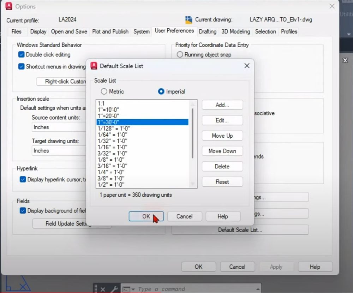Switch to the Files tab
Screen dimensions: 353x293
coord(17,31)
